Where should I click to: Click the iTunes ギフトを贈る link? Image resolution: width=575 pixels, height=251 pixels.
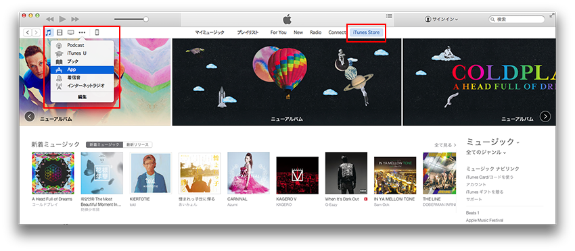point(484,192)
